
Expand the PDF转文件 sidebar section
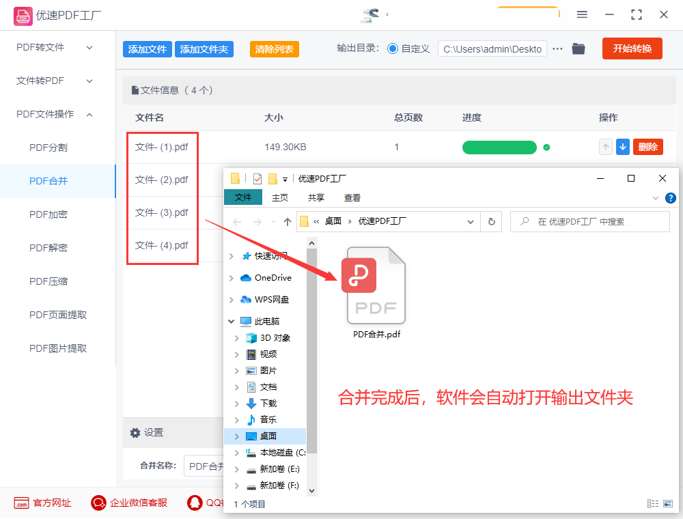click(89, 47)
